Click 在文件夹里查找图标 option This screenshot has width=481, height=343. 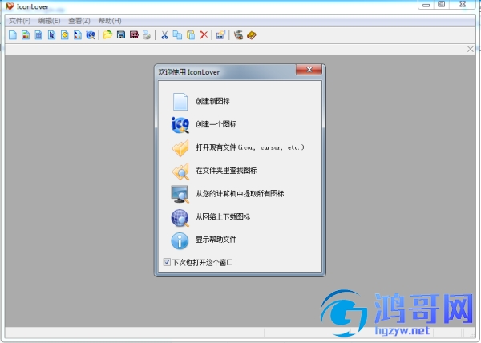226,171
